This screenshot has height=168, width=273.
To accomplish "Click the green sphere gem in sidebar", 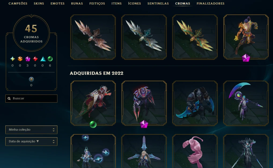I will 50,59.
